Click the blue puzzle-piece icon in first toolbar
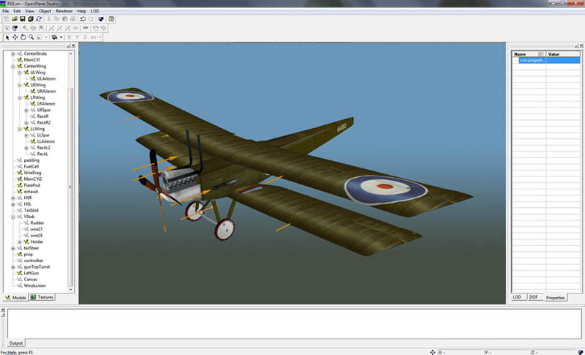This screenshot has height=355, width=585. point(101,19)
